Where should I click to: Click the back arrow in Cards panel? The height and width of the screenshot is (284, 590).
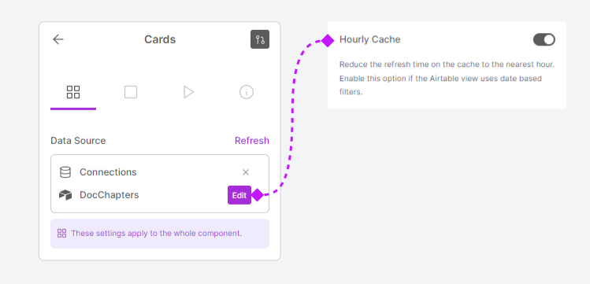pos(58,39)
